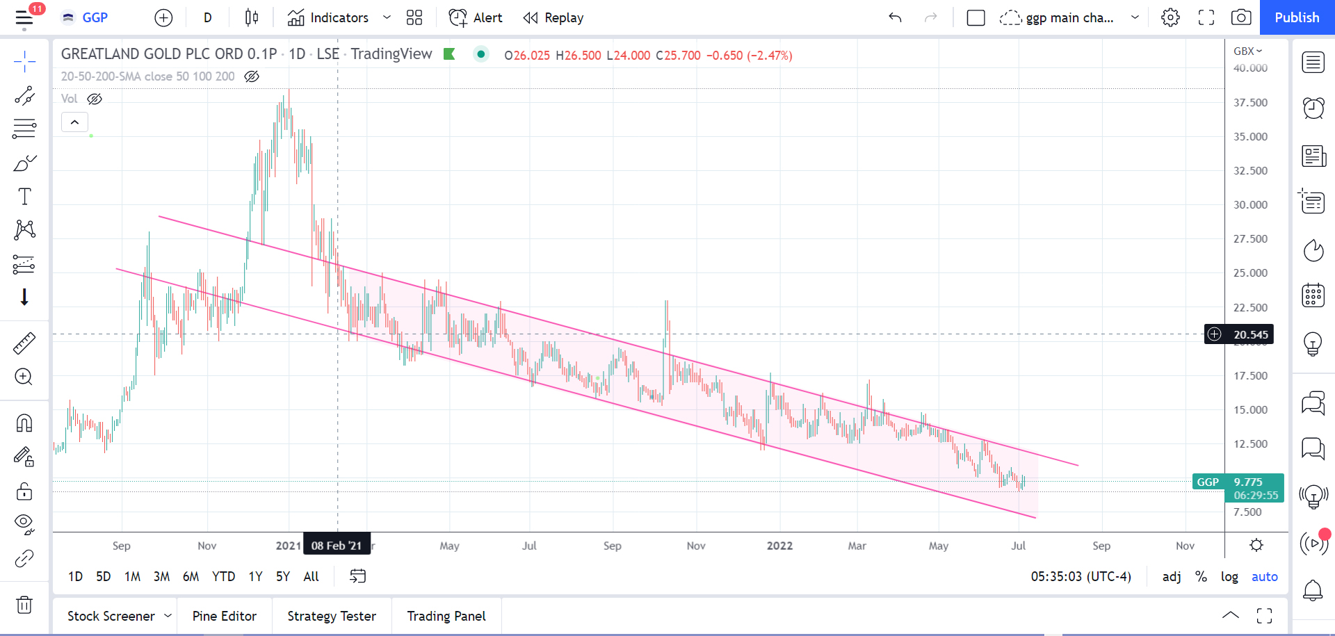Open the data window panel

(x=1313, y=202)
